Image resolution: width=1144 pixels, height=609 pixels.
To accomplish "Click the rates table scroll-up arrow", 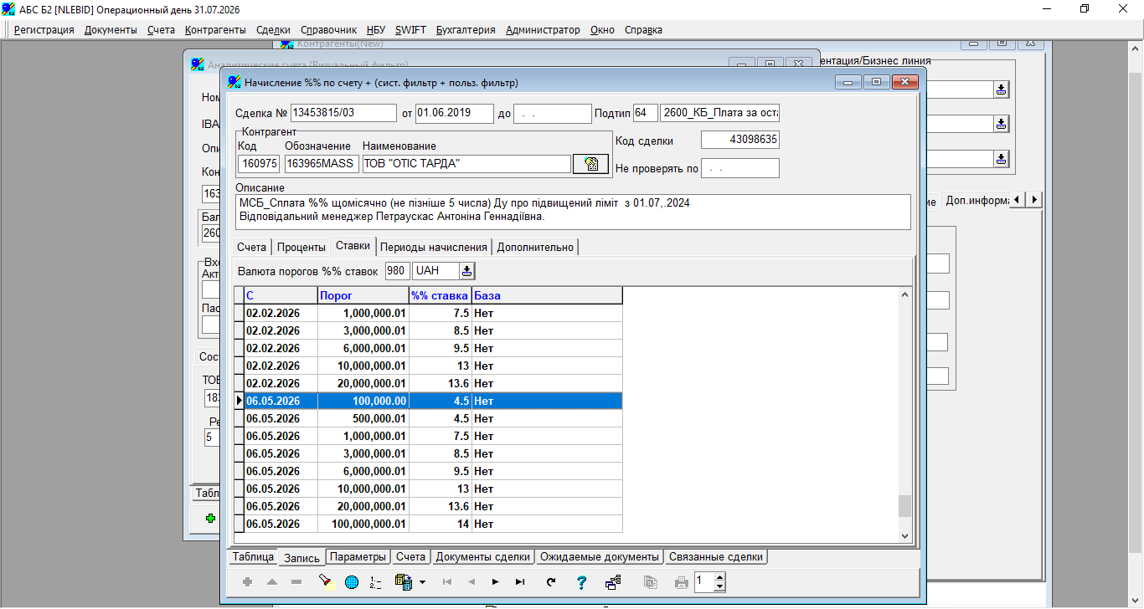I will coord(904,294).
